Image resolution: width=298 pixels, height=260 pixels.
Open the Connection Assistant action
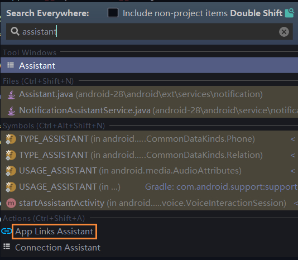(x=57, y=248)
